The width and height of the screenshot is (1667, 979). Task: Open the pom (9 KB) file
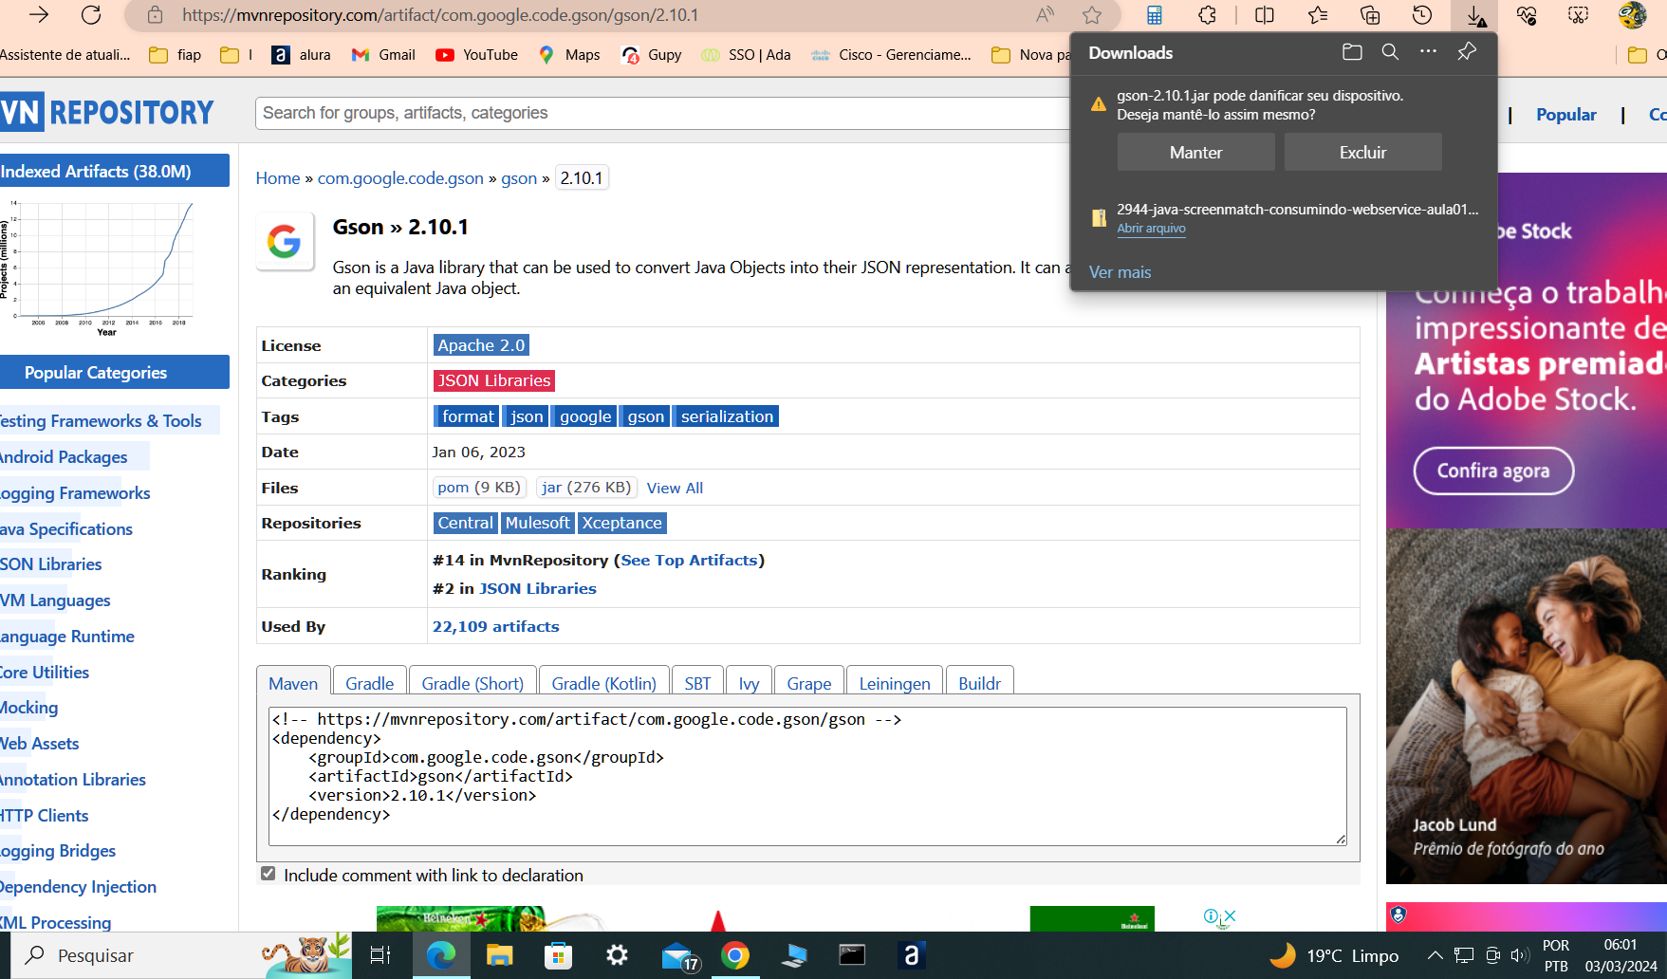(x=479, y=487)
